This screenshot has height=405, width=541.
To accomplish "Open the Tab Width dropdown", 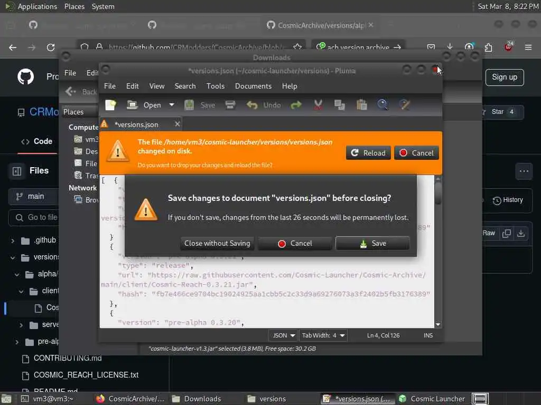I will coord(323,335).
